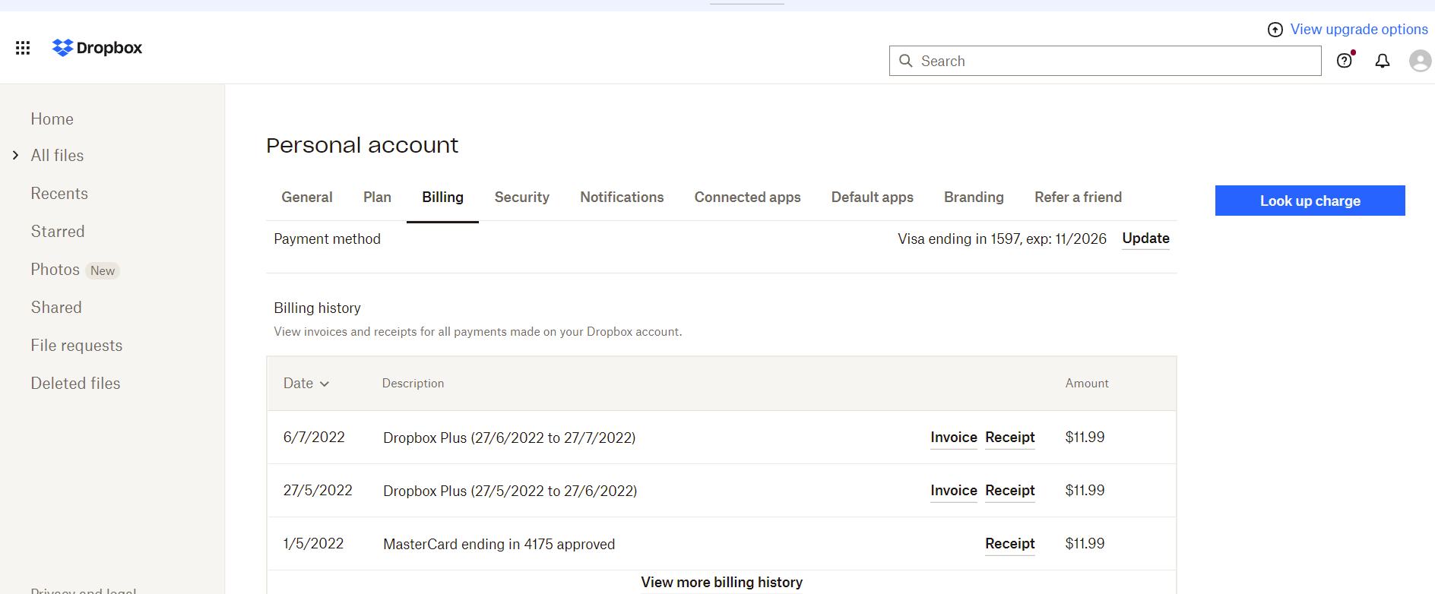1435x594 pixels.
Task: Switch to the Security tab
Action: 522,197
